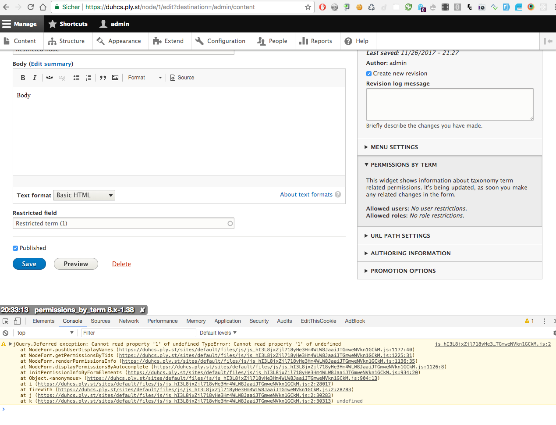
Task: Expand the MENU SETTINGS section
Action: [394, 147]
